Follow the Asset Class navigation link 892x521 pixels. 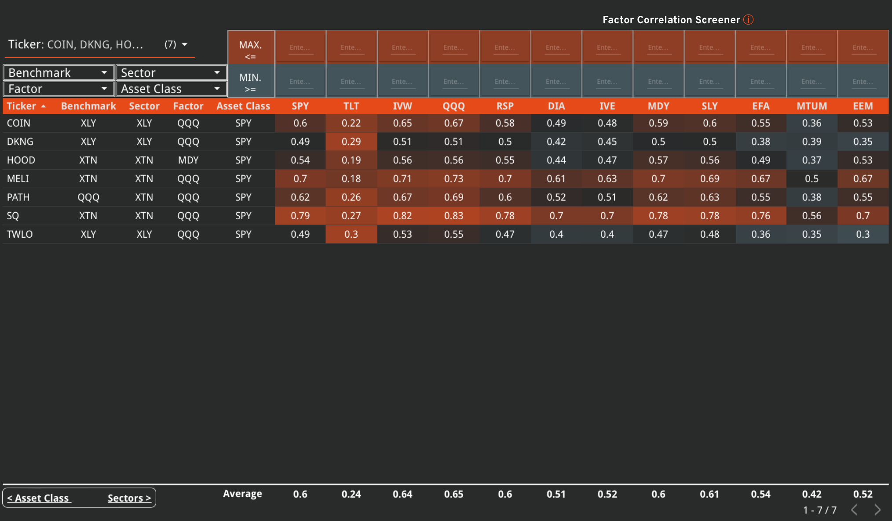(x=39, y=498)
